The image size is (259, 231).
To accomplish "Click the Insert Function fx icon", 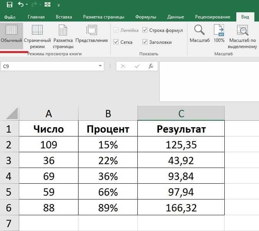I will click(150, 66).
